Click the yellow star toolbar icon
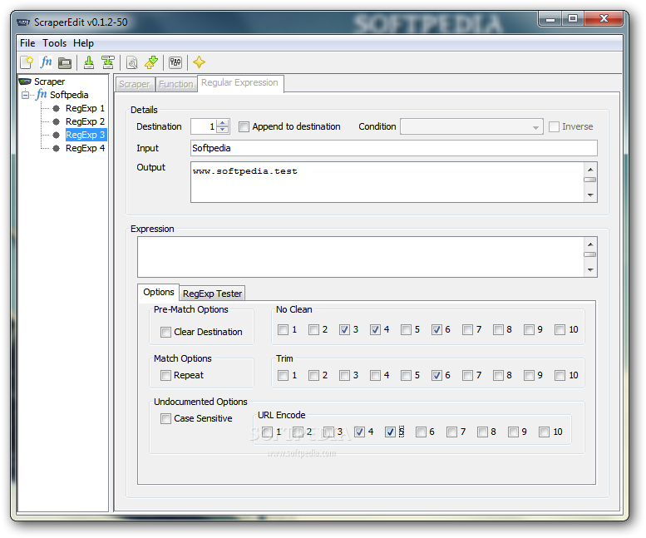Screen dimensions: 646x538 199,62
